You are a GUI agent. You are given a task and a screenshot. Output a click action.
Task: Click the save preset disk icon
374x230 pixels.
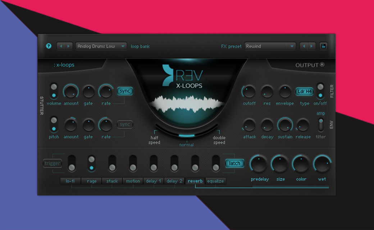coord(323,46)
